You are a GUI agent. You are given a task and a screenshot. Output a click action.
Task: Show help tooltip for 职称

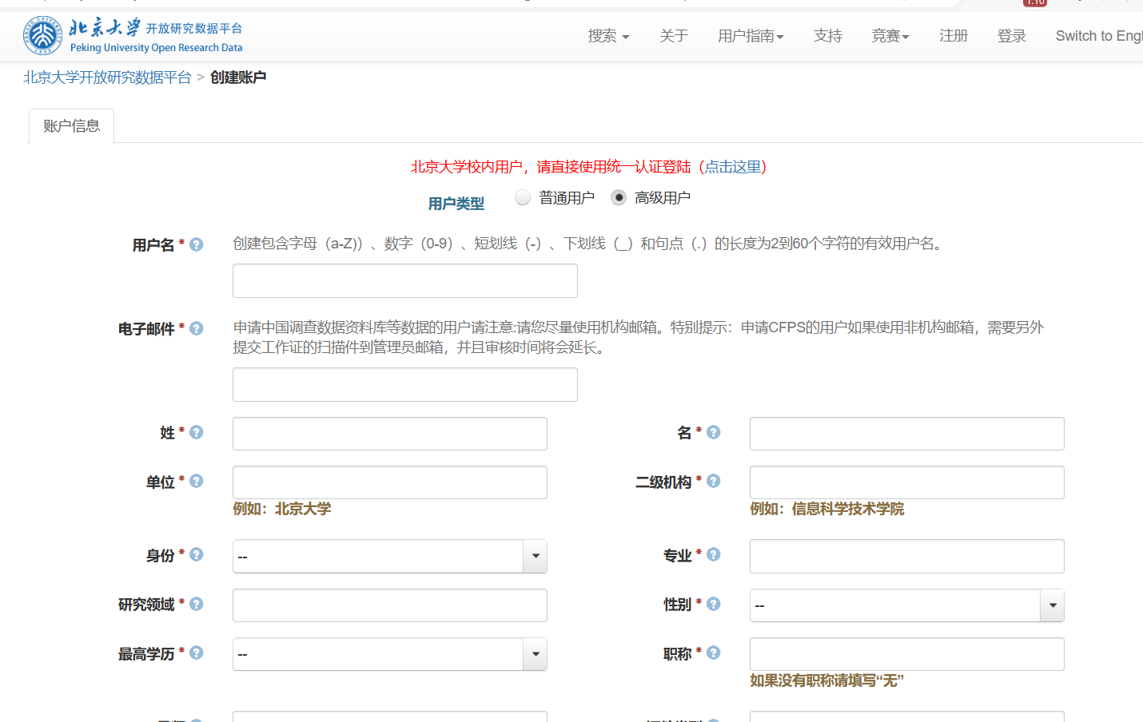(x=713, y=653)
